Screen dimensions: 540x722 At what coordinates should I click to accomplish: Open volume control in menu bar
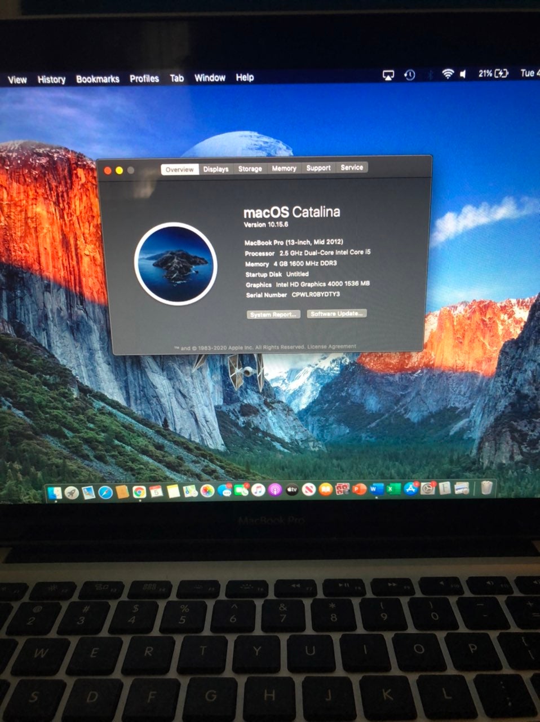point(463,74)
